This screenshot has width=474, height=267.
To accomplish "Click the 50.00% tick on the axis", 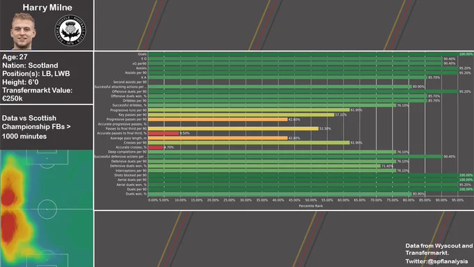I will click(x=311, y=200).
